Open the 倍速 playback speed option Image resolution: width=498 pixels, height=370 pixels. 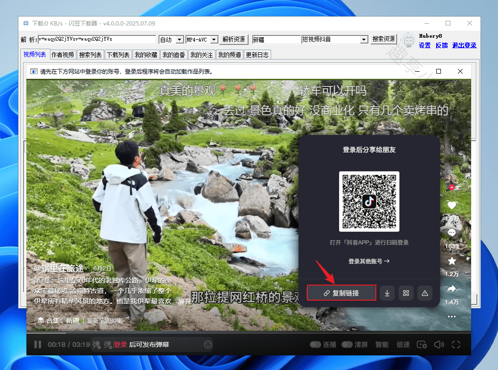click(403, 345)
